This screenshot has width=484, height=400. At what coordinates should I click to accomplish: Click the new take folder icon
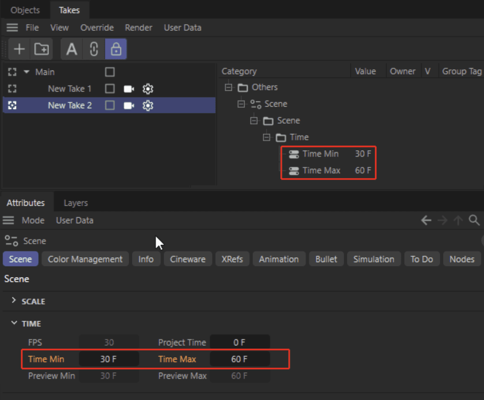click(x=41, y=49)
